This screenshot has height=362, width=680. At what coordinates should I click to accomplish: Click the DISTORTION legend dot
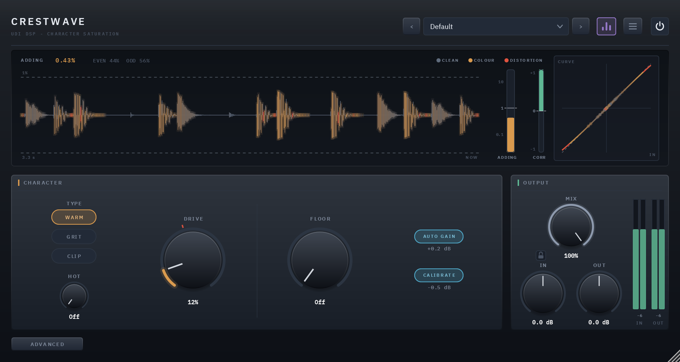(507, 60)
